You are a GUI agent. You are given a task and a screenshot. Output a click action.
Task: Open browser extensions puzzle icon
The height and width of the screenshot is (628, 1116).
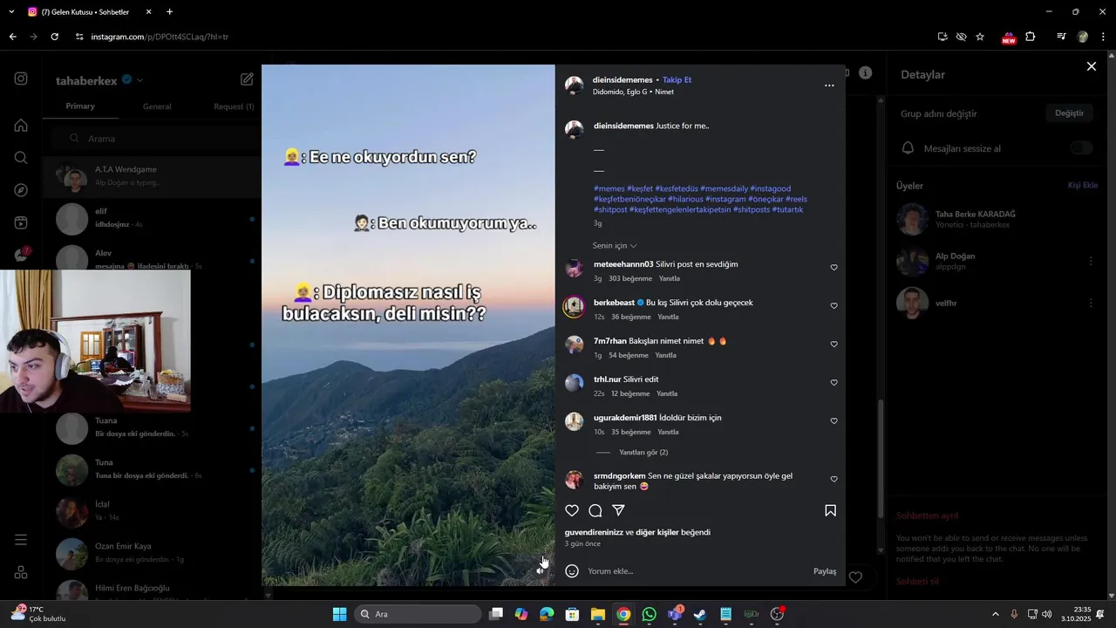point(1031,37)
